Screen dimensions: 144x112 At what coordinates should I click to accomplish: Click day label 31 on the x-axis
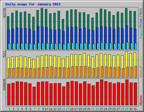[135, 109]
